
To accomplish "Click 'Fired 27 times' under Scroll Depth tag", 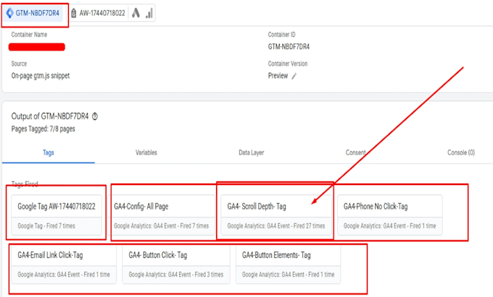I will (309, 226).
